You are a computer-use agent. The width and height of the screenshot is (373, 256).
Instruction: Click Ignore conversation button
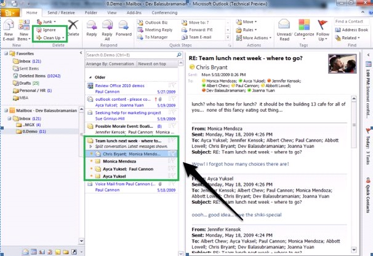click(46, 30)
